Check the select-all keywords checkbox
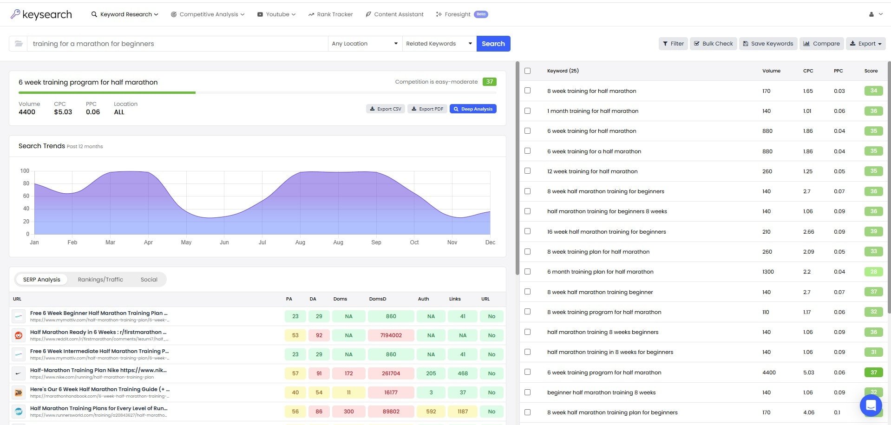Image resolution: width=891 pixels, height=425 pixels. coord(527,71)
